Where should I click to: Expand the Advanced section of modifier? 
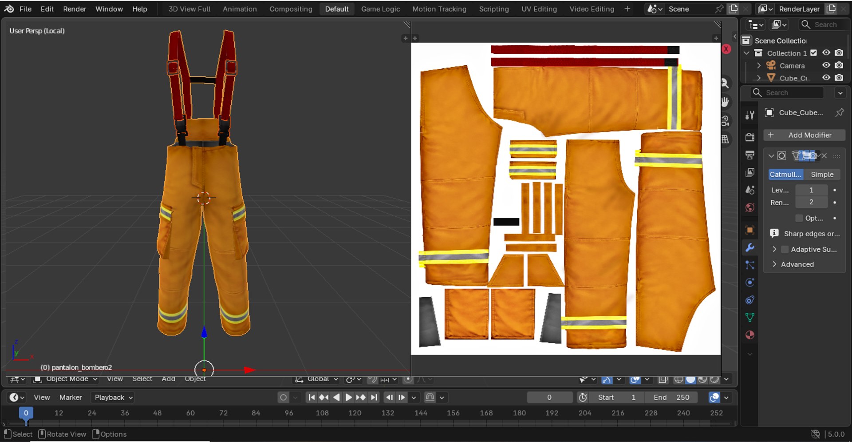774,264
